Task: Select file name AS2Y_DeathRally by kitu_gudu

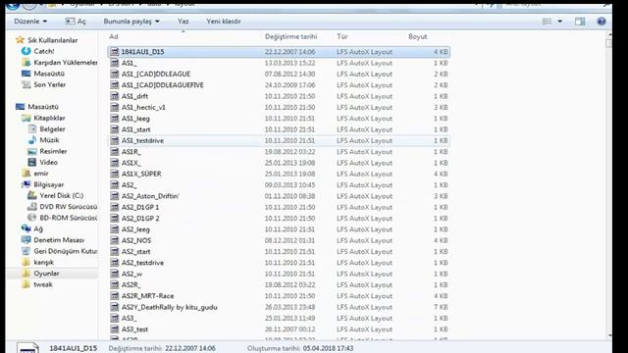Action: click(169, 307)
